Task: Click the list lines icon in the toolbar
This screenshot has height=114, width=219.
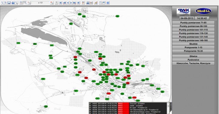Action: click(100, 3)
